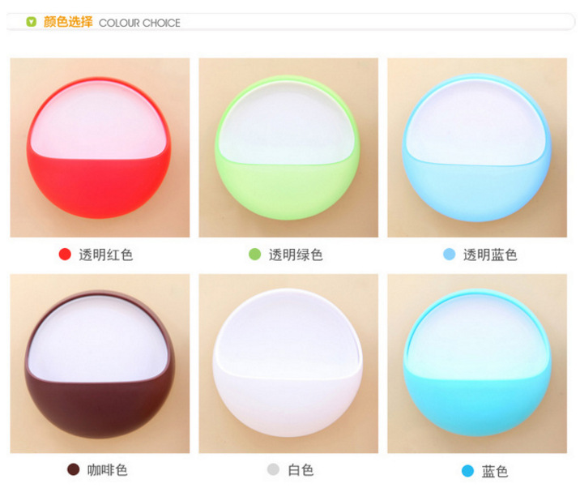Screen dimensions: 580x488
Task: Click the green arrow icon beside 颜色选择
Action: coord(32,22)
